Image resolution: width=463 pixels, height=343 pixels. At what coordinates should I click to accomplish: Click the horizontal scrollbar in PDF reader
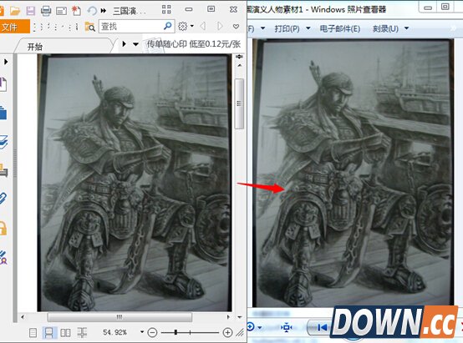pyautogui.click(x=120, y=317)
